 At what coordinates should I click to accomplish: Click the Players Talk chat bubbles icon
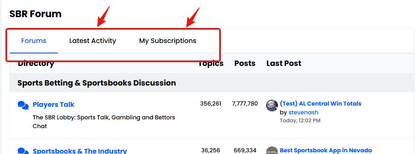[x=23, y=105]
